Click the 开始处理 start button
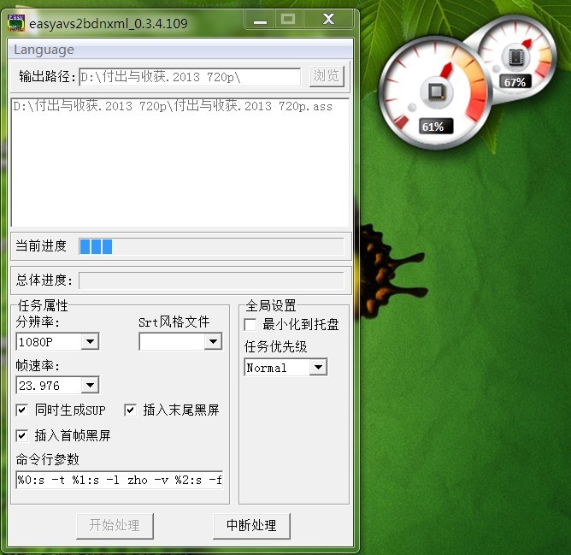This screenshot has width=571, height=555. click(x=114, y=525)
